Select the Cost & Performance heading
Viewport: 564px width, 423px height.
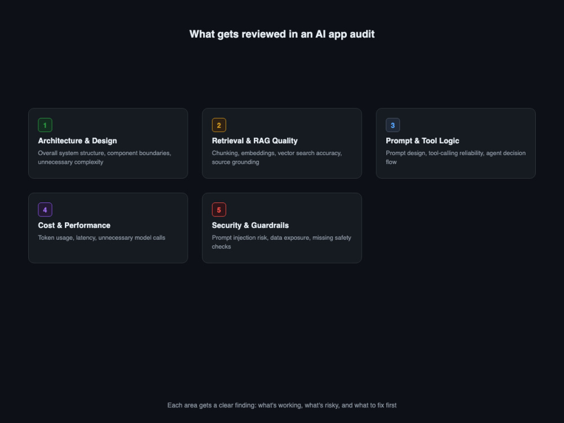click(74, 225)
